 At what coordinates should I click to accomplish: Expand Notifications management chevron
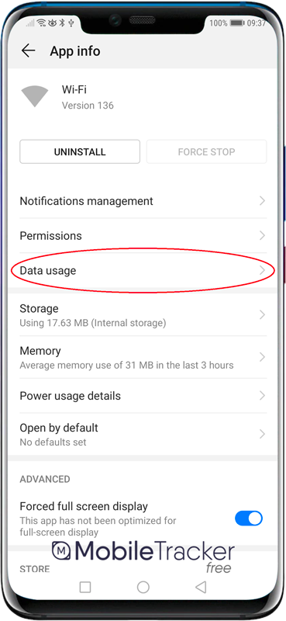pos(262,201)
